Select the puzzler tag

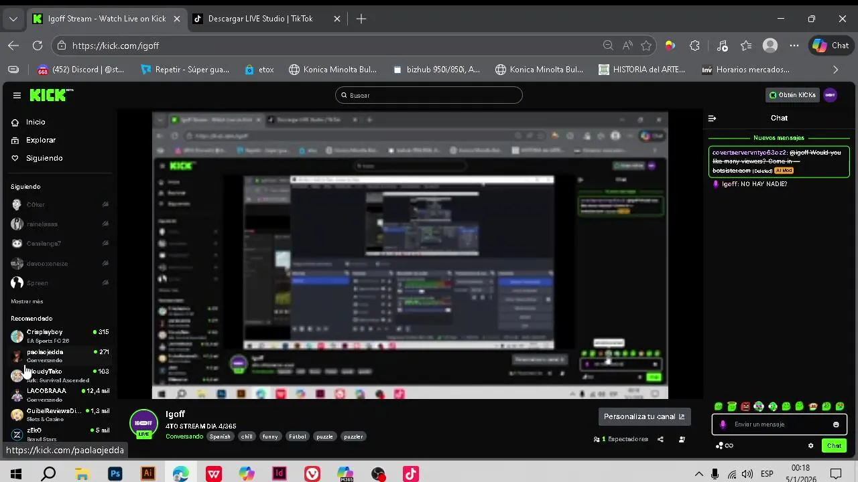click(x=353, y=436)
